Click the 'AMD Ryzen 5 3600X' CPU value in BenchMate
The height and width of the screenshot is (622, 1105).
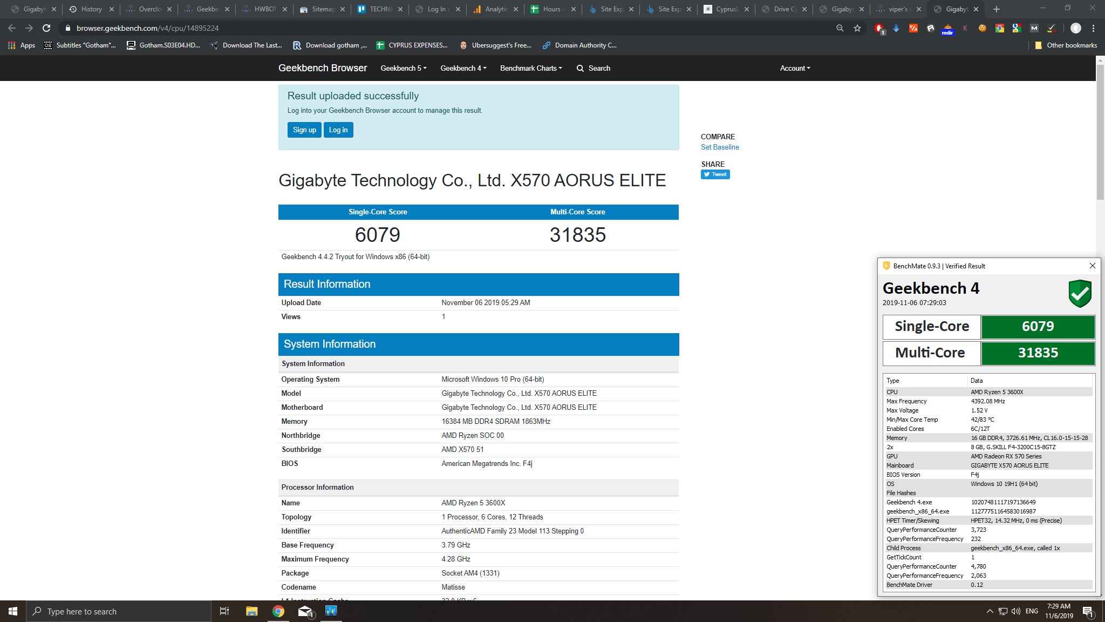[997, 392]
